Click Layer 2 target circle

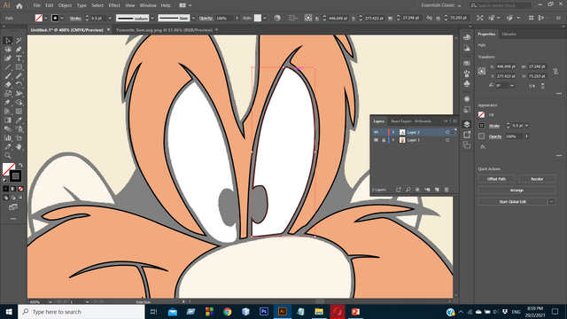[447, 132]
